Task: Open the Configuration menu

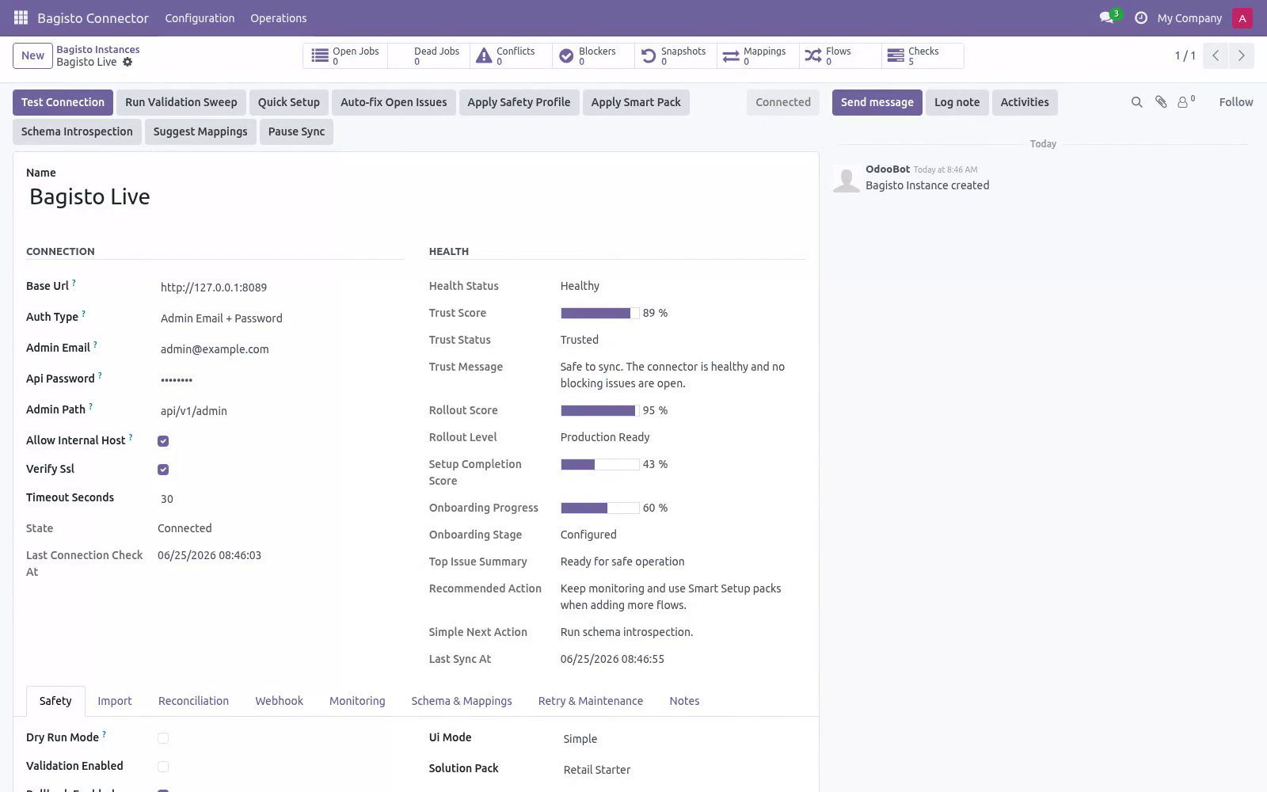Action: 200,17
